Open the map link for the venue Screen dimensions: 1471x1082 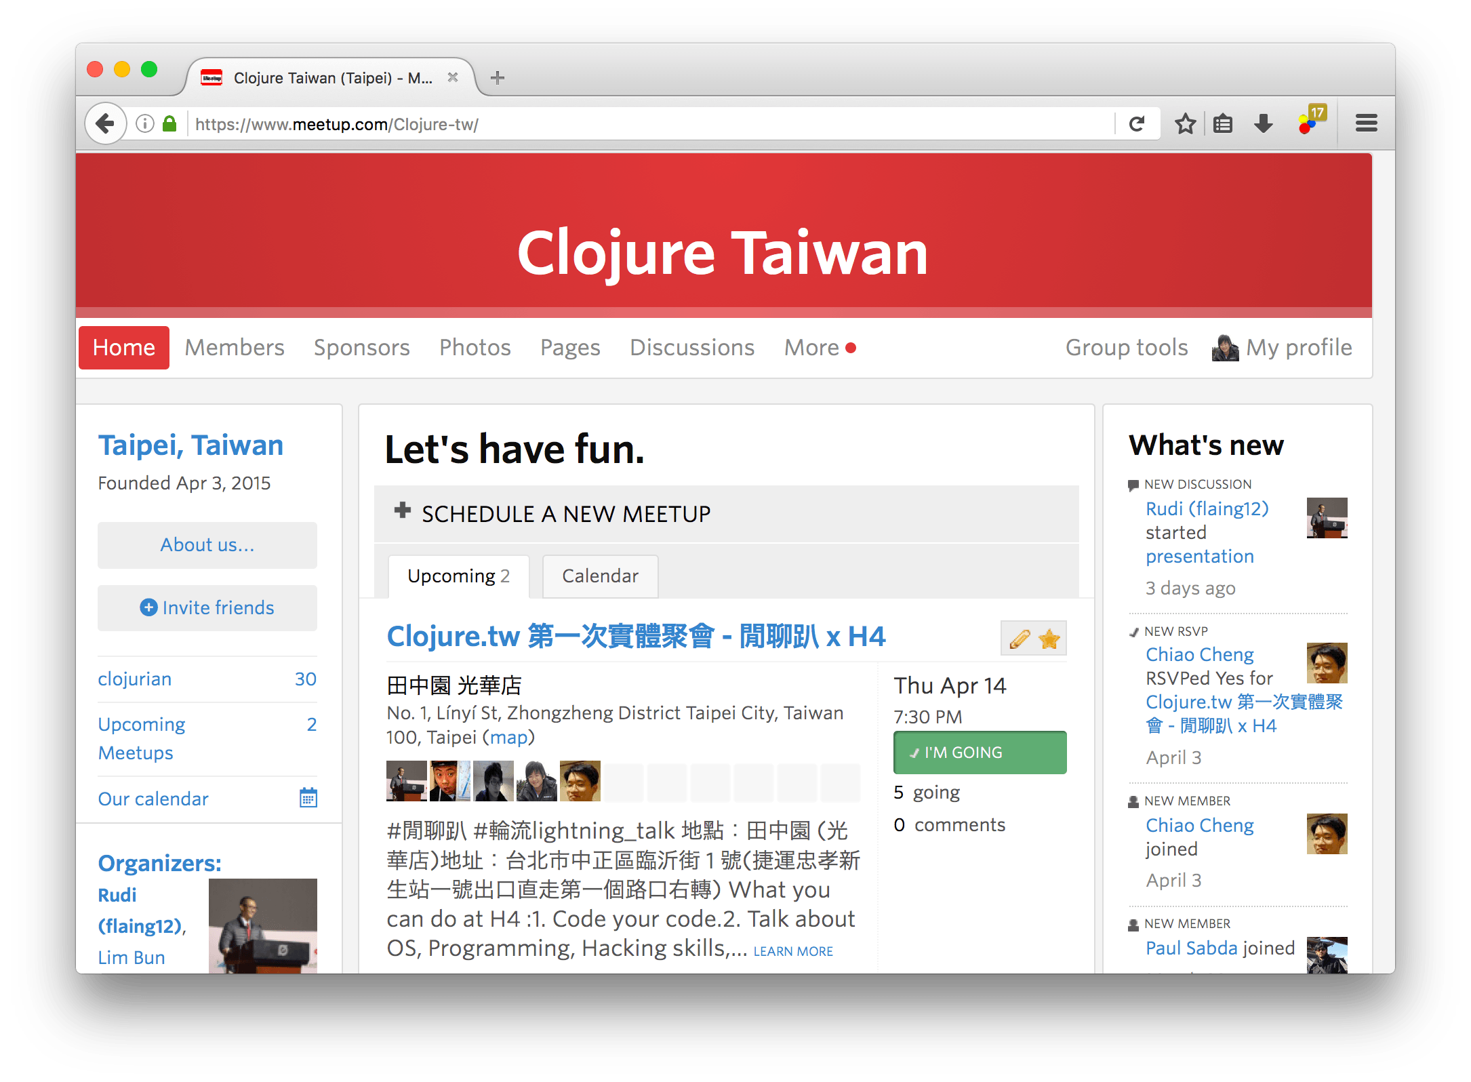click(x=508, y=737)
